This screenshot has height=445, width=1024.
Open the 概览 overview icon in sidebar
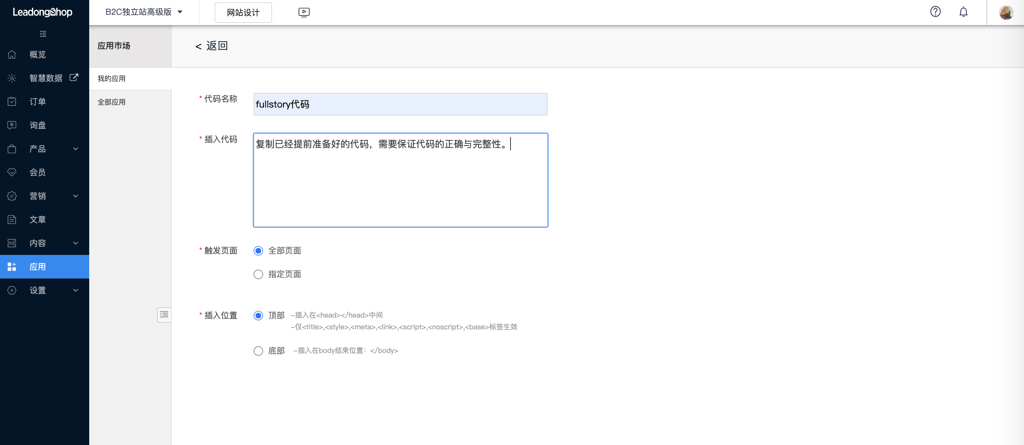point(12,55)
